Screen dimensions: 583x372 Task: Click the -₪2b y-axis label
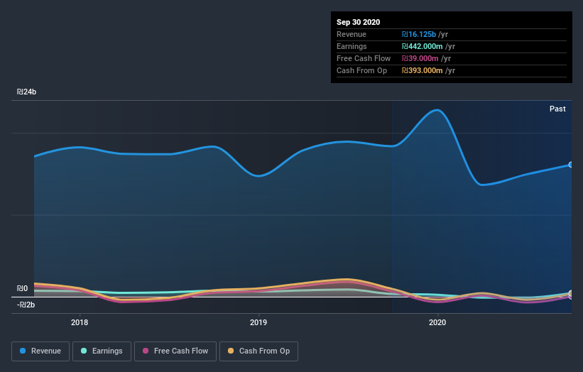point(26,305)
